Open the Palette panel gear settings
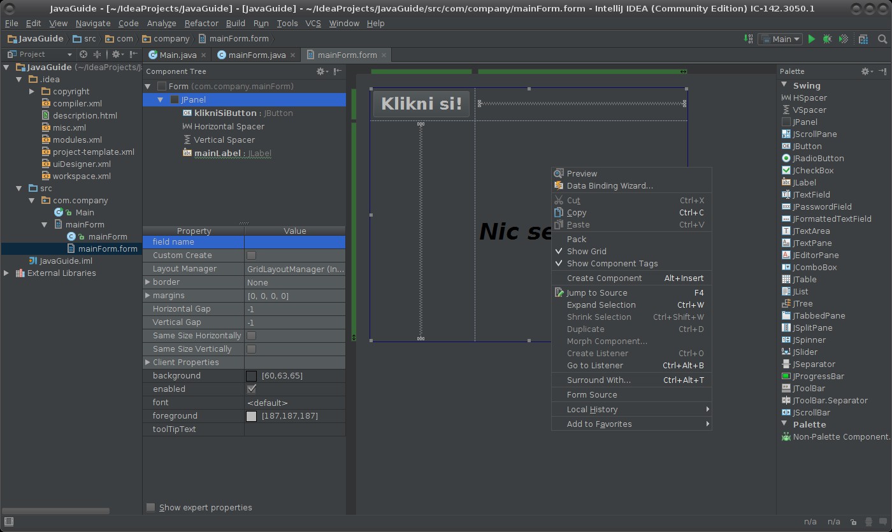The width and height of the screenshot is (892, 532). (x=865, y=71)
